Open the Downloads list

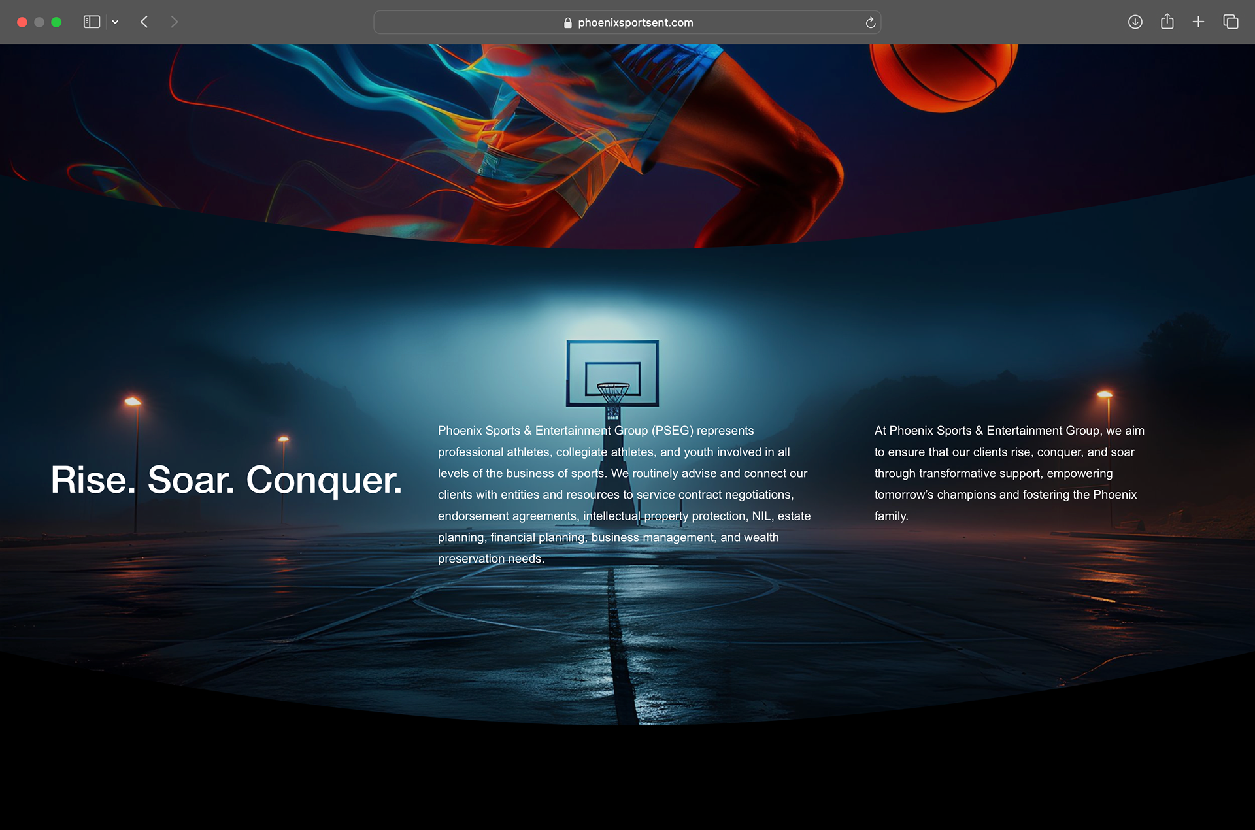tap(1135, 22)
